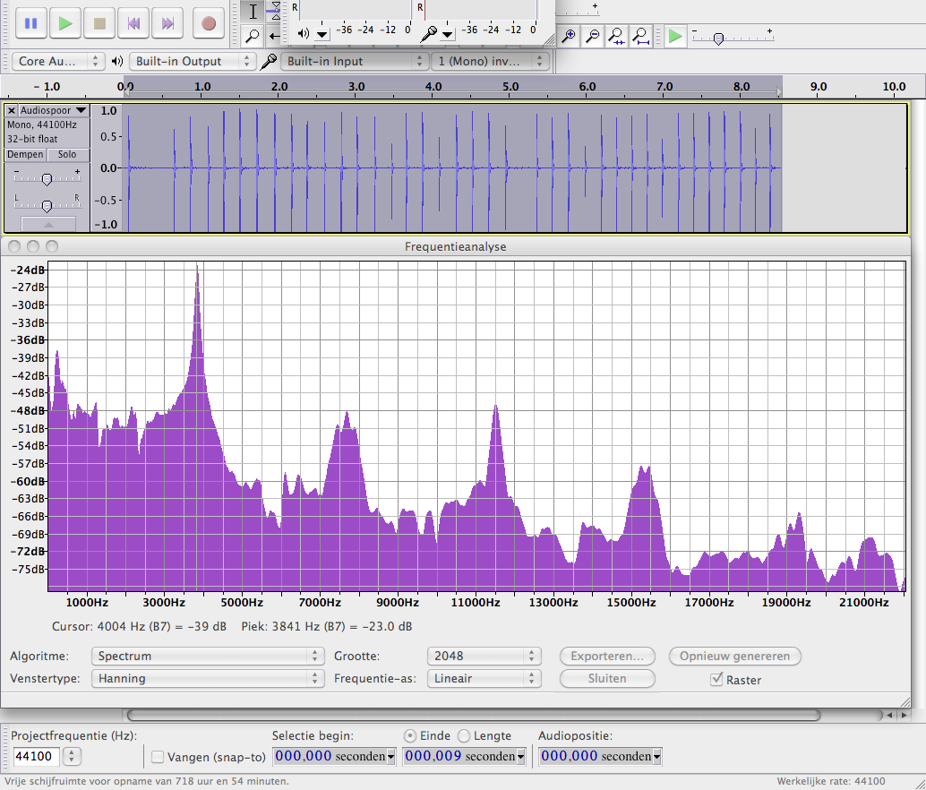Click the Sluiten button
926x790 pixels.
(607, 678)
